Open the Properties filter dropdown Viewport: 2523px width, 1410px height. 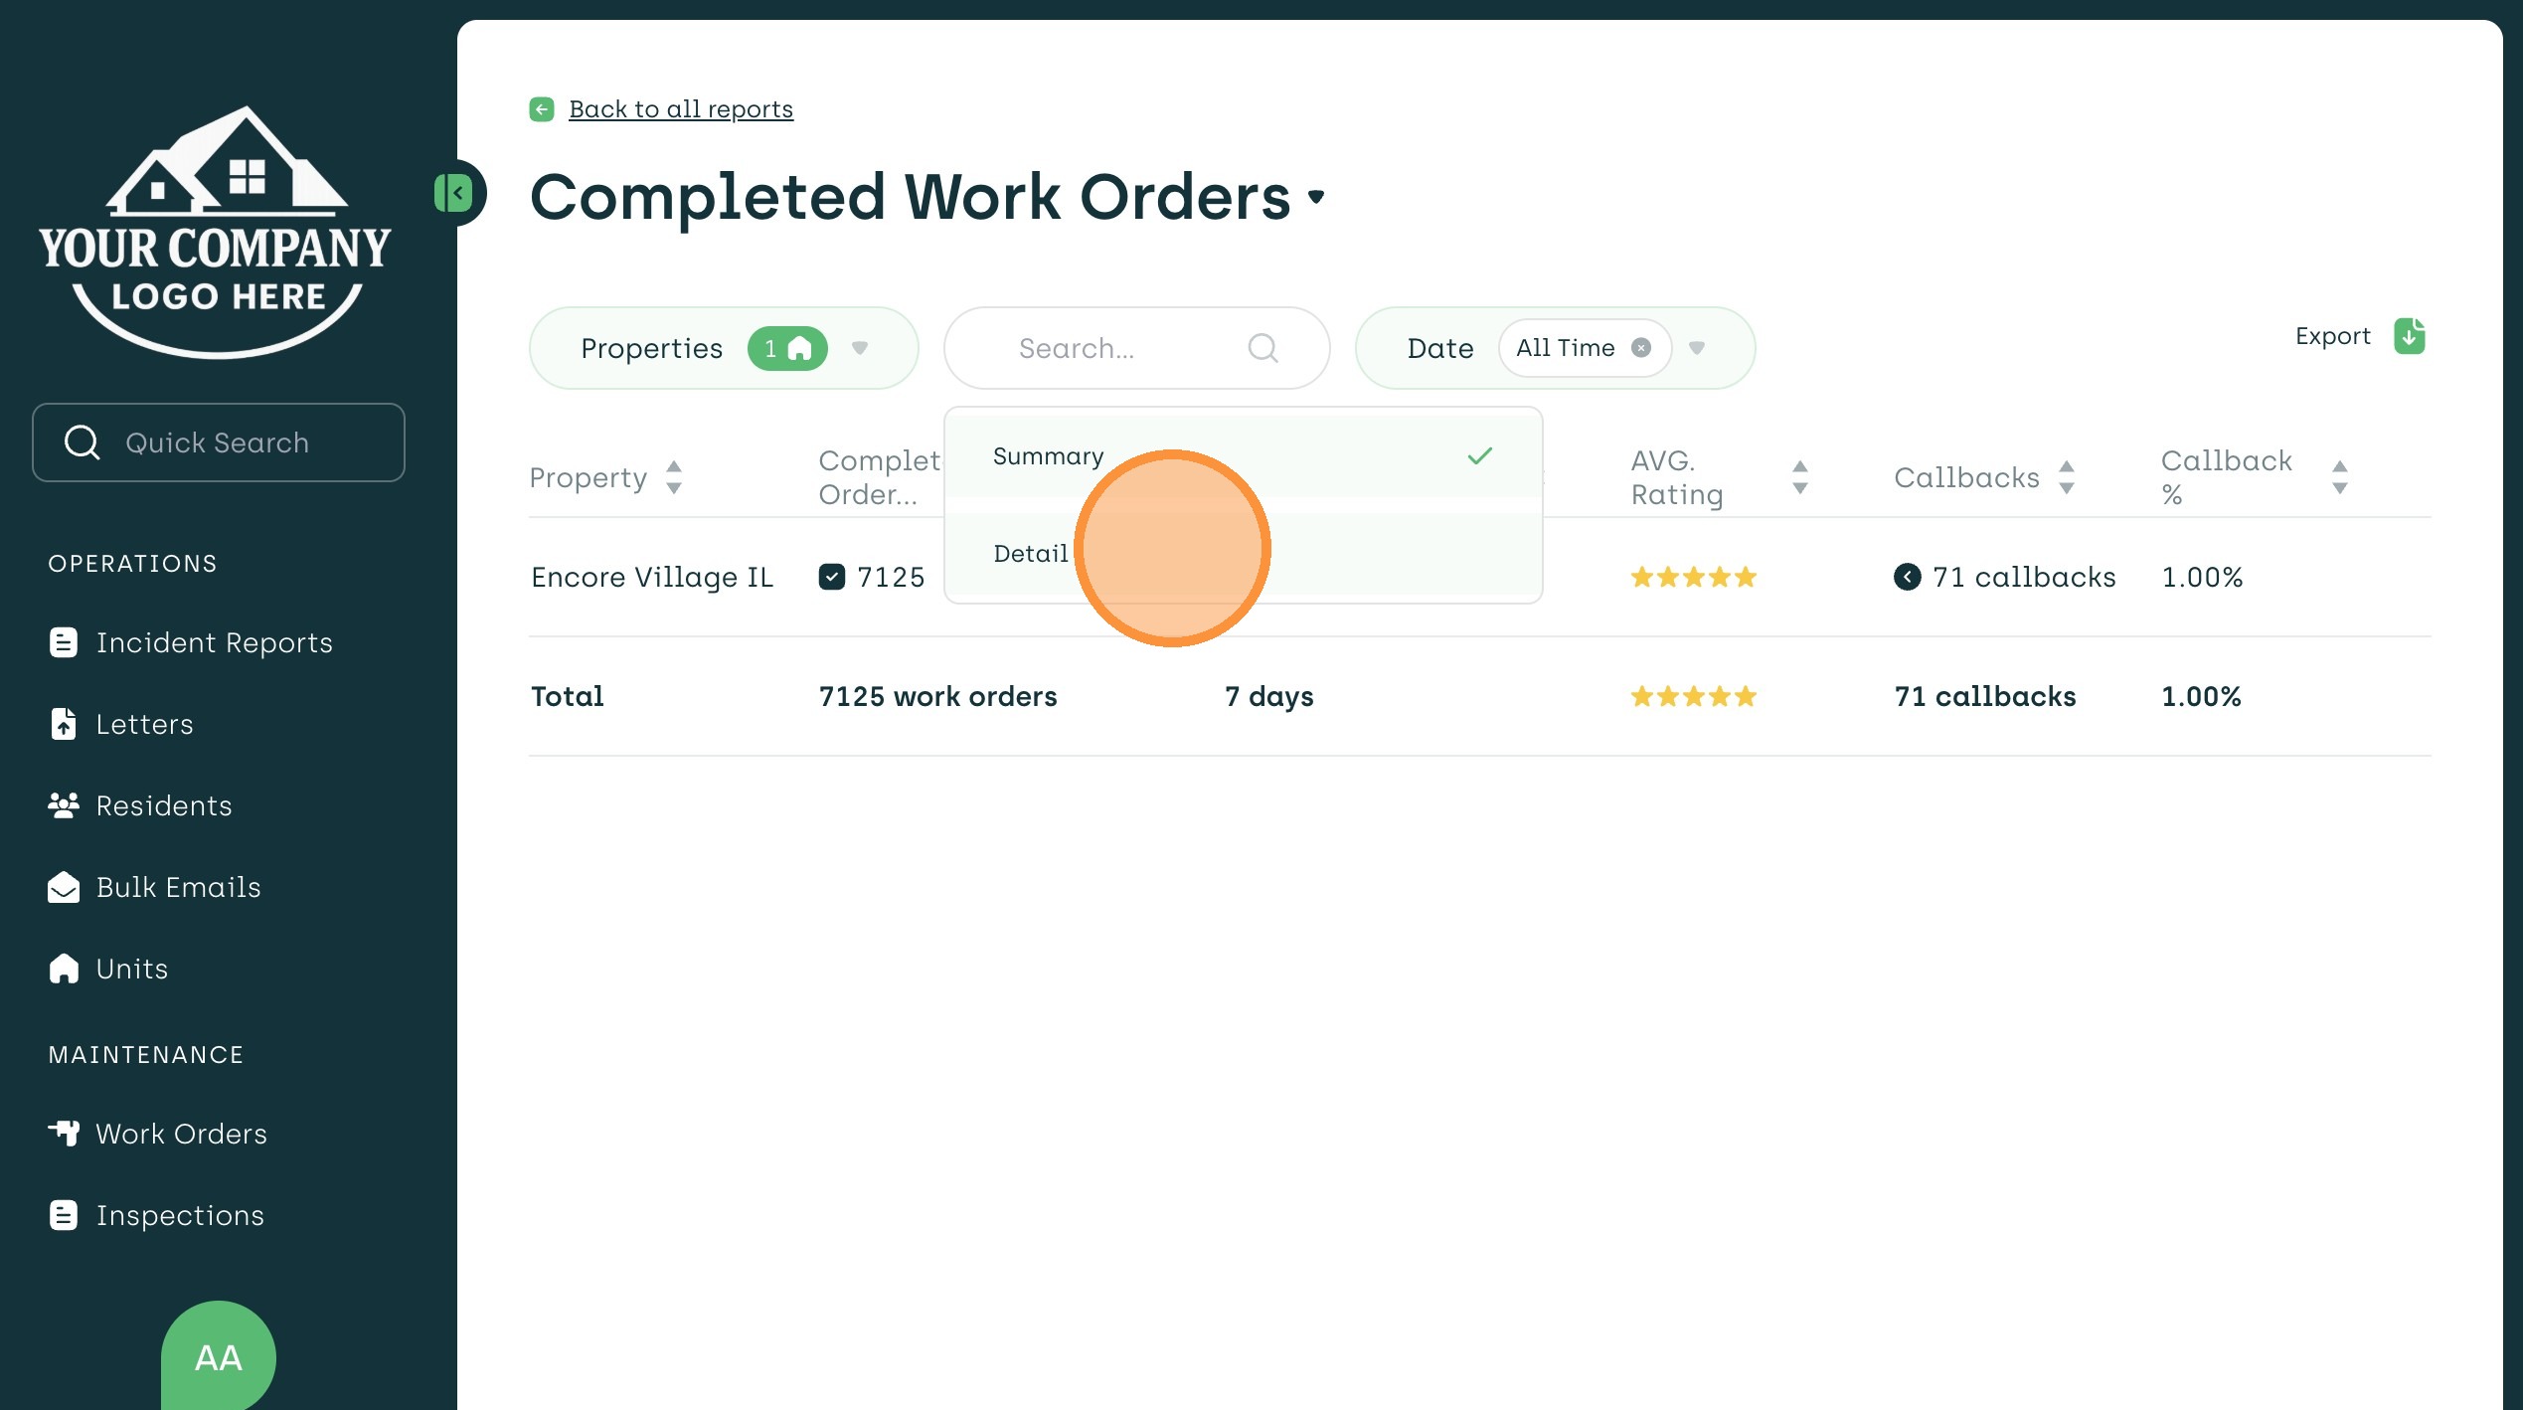[859, 348]
